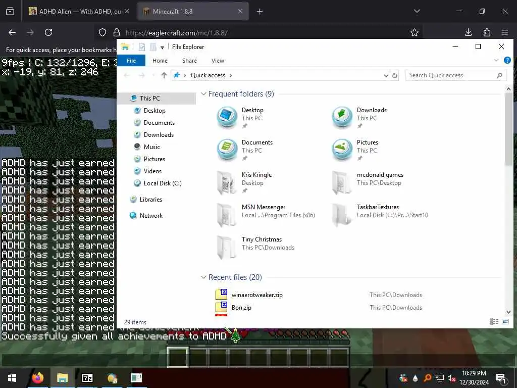Screen dimensions: 517x388
Task: Go back in the Firefox browser
Action: point(12,32)
